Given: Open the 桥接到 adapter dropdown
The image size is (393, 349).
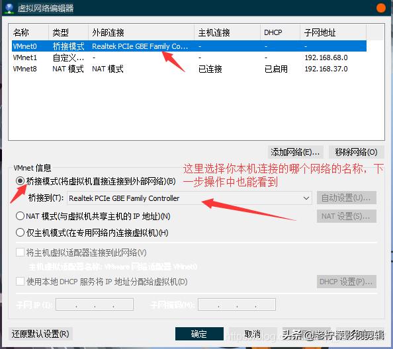Looking at the screenshot, I should click(189, 198).
